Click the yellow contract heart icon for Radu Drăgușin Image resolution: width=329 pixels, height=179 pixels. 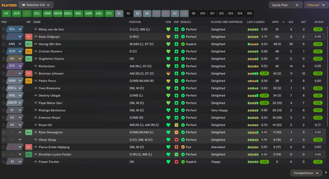click(168, 37)
